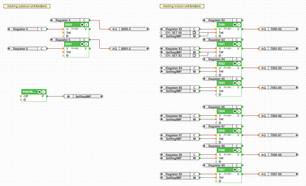This screenshot has height=186, width=306.
Task: Select the 'Adding indoor unit functions' note
Action: pyautogui.click(x=182, y=6)
